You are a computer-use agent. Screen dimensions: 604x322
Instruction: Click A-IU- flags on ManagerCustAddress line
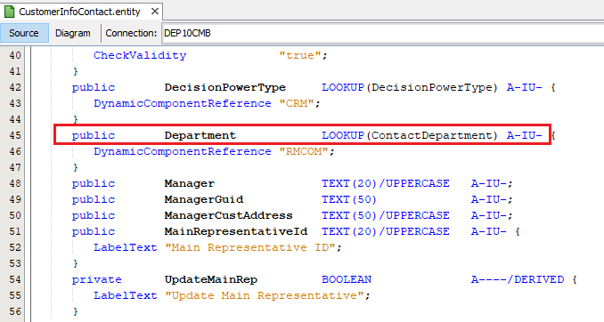[488, 215]
